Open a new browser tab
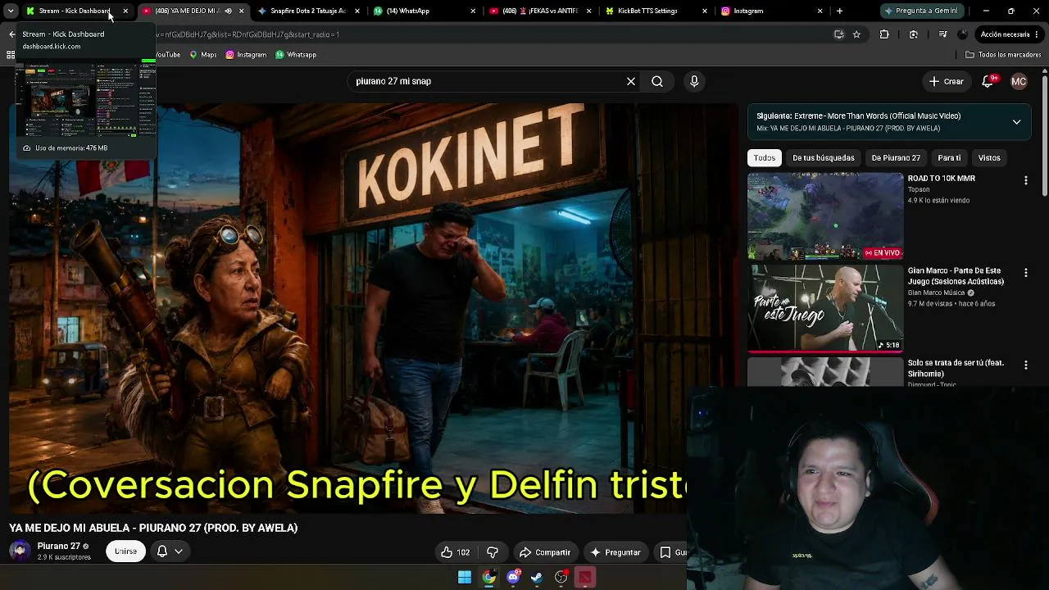1049x590 pixels. [x=839, y=11]
